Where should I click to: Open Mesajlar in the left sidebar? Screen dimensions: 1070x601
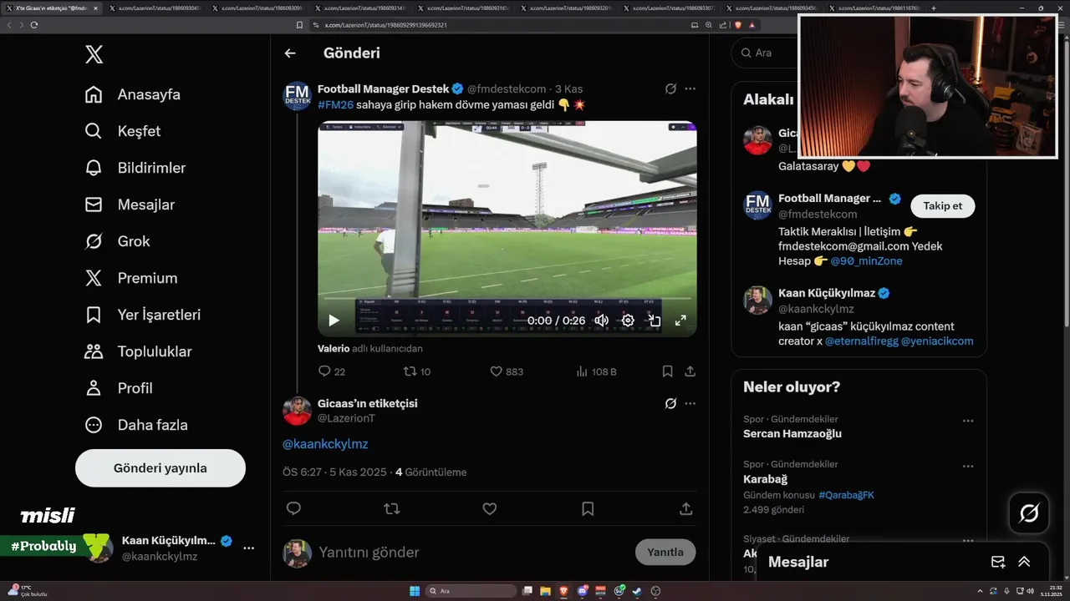pos(130,205)
